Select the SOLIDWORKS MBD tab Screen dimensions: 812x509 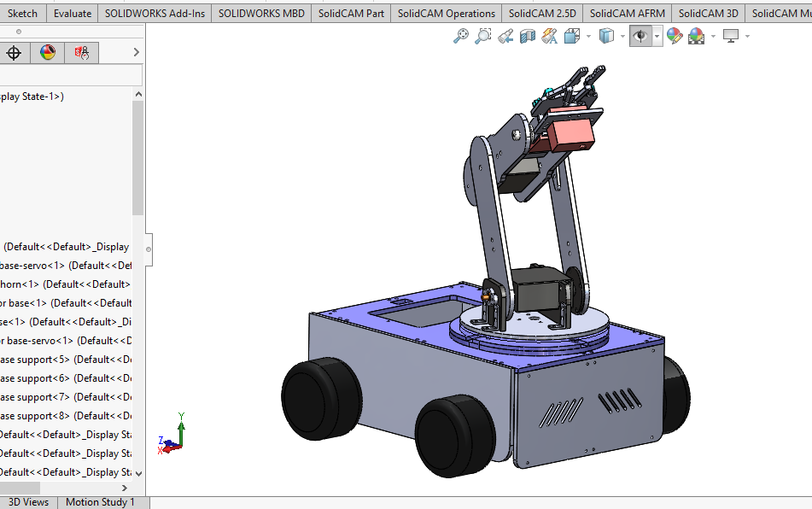pyautogui.click(x=261, y=14)
